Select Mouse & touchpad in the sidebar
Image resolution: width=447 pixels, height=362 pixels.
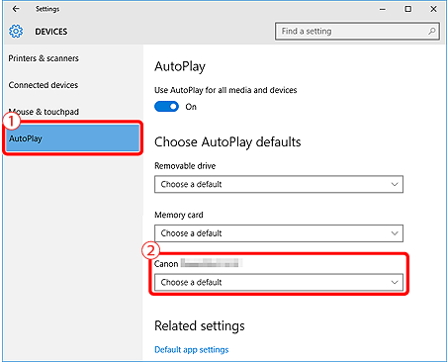(44, 112)
